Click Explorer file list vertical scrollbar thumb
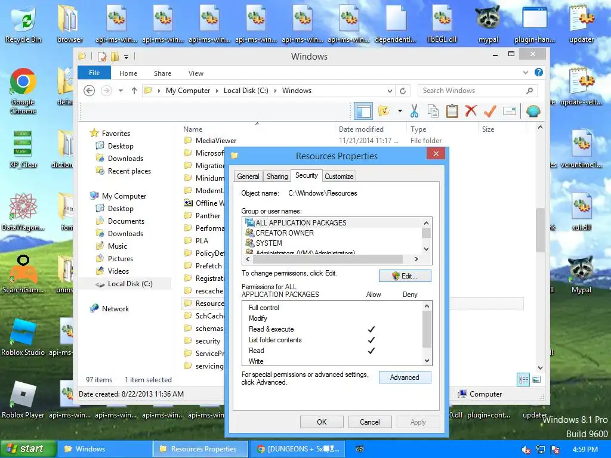The width and height of the screenshot is (611, 458). click(x=539, y=230)
